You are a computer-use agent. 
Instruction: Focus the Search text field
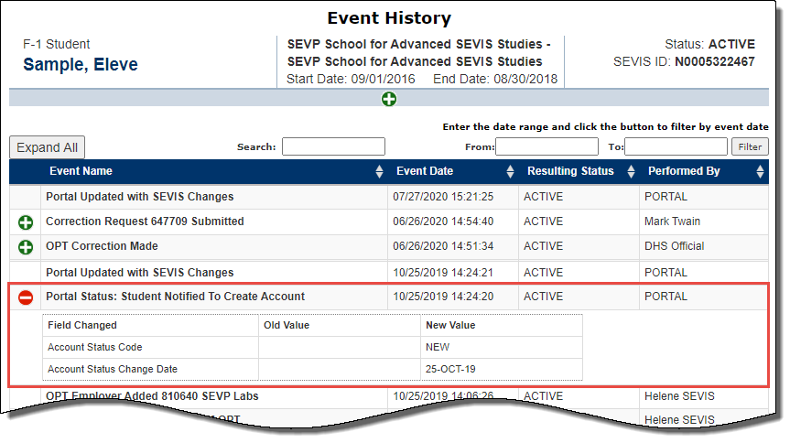pos(333,146)
